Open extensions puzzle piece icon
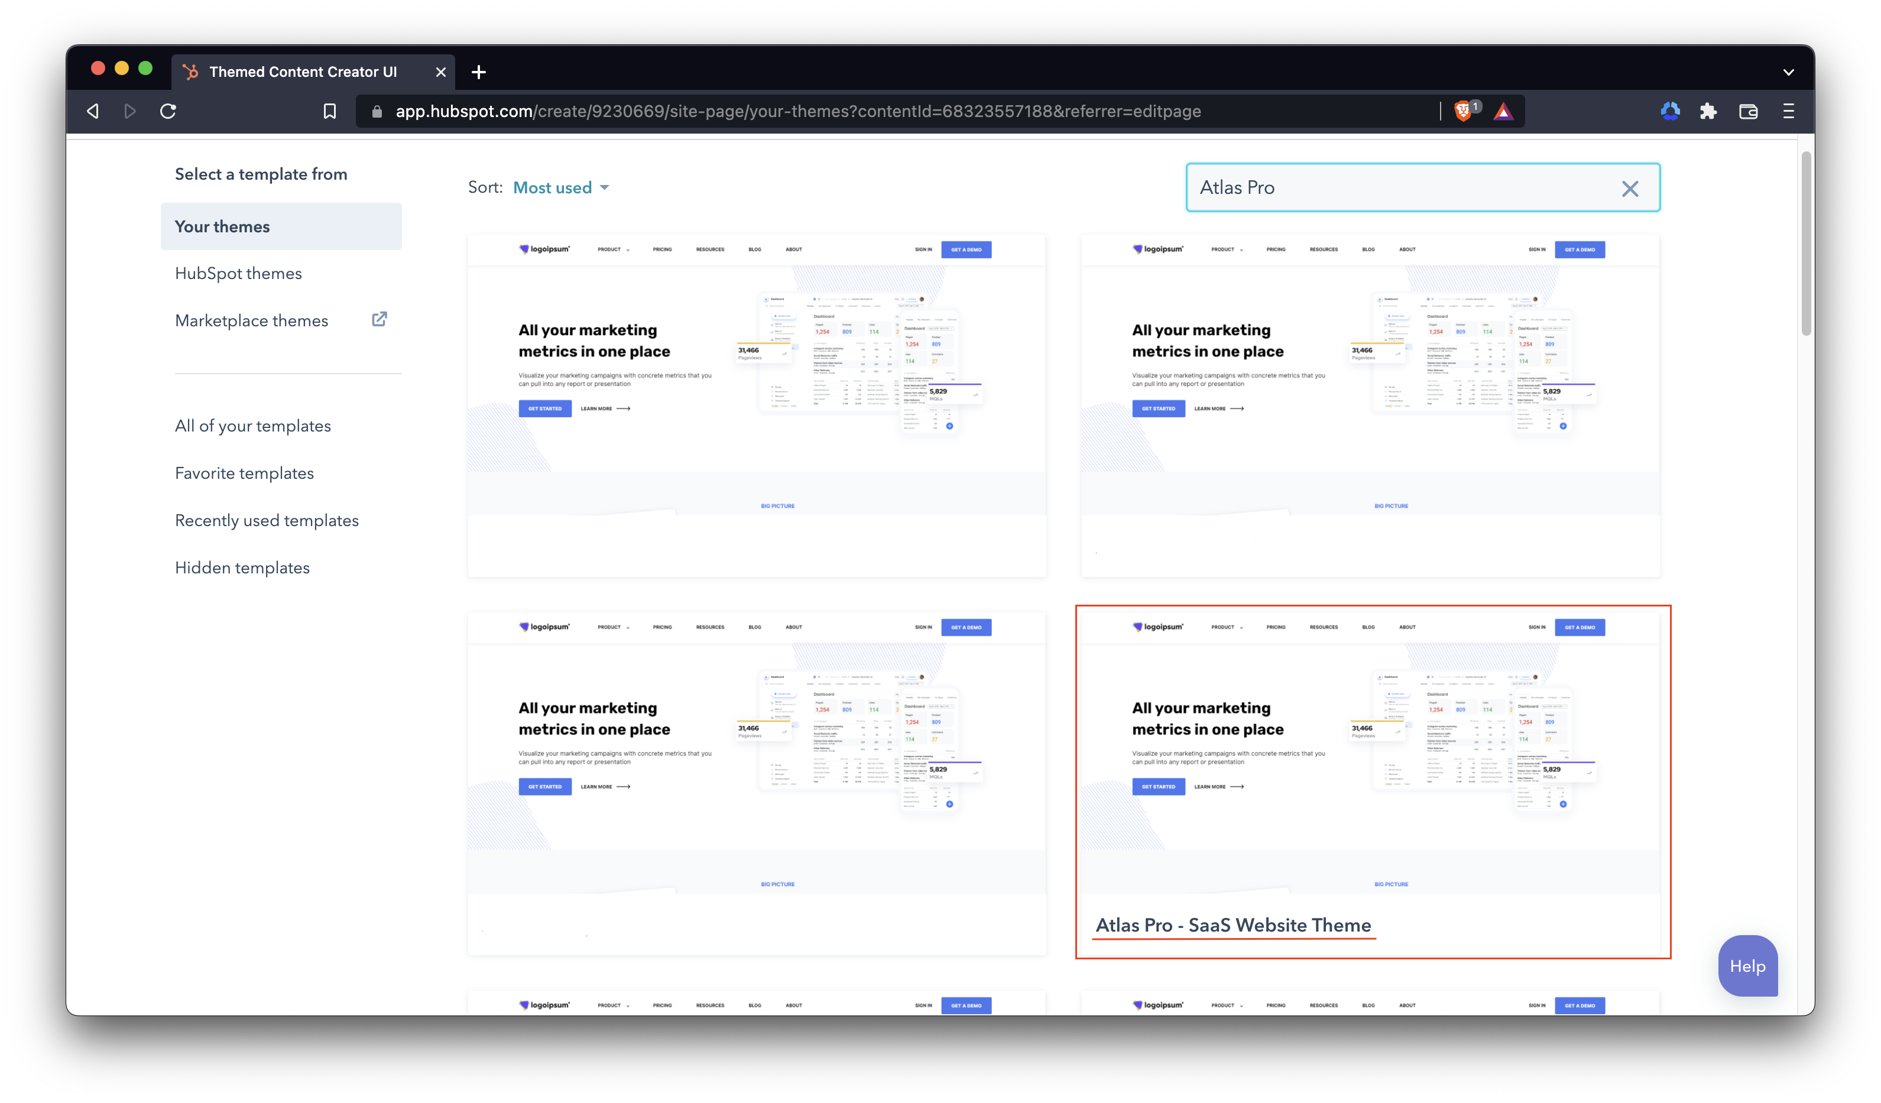Viewport: 1881px width, 1103px height. pyautogui.click(x=1708, y=111)
